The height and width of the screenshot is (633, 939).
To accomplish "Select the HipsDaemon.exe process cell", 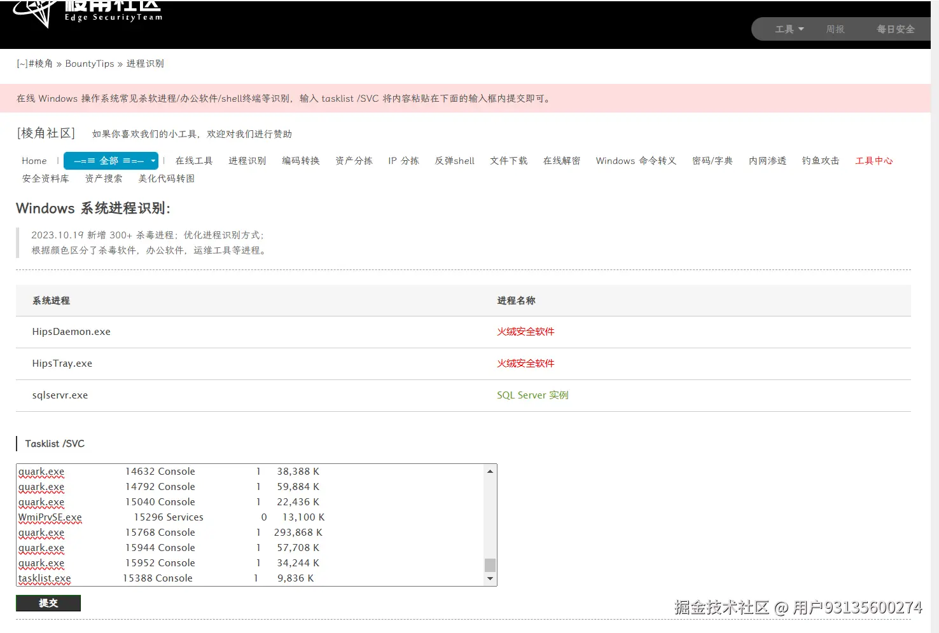I will [71, 332].
